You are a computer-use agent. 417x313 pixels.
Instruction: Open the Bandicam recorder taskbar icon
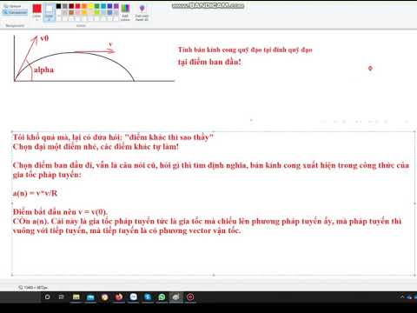pos(190,297)
